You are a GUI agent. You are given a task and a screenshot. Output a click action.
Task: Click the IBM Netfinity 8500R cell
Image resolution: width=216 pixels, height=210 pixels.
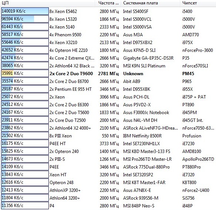click(142, 136)
